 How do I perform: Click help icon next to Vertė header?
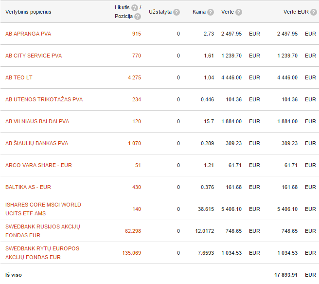(239, 12)
